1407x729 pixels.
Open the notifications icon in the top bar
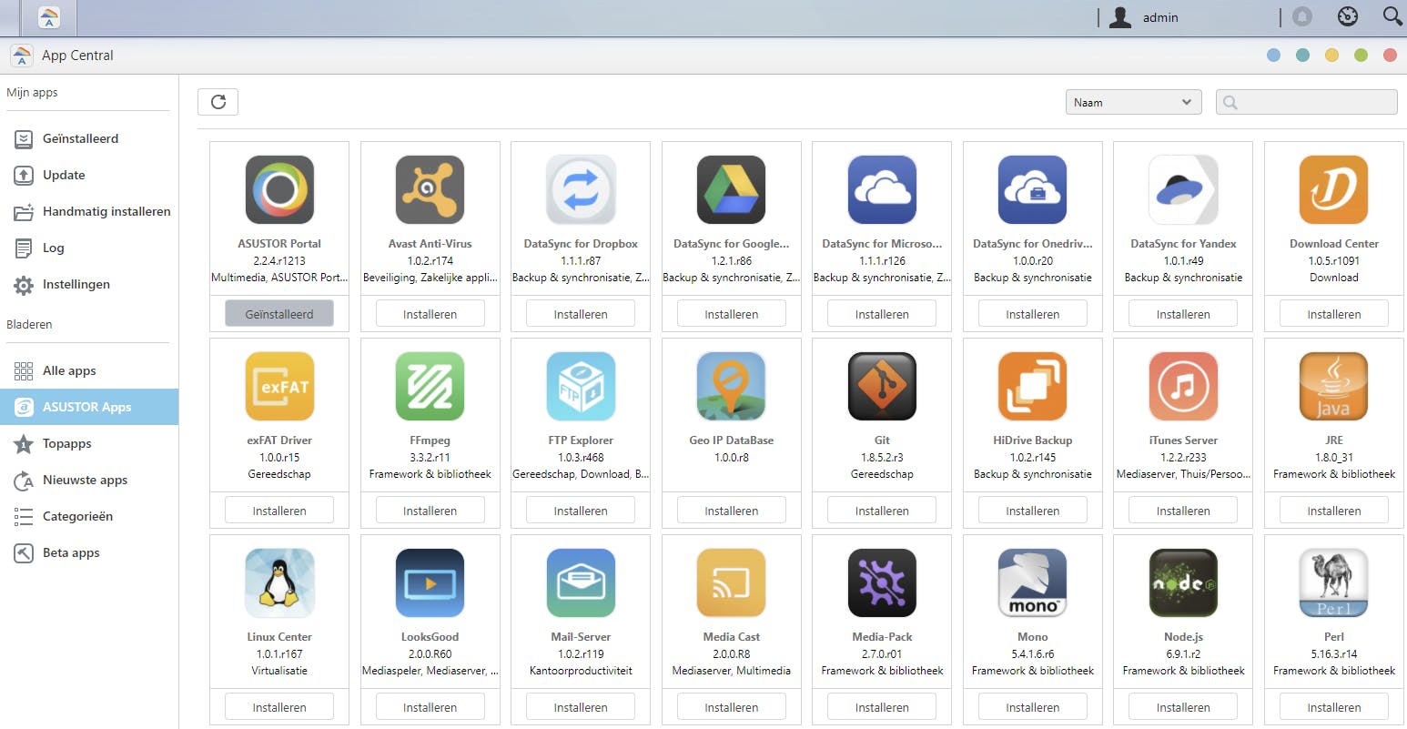pyautogui.click(x=1302, y=16)
